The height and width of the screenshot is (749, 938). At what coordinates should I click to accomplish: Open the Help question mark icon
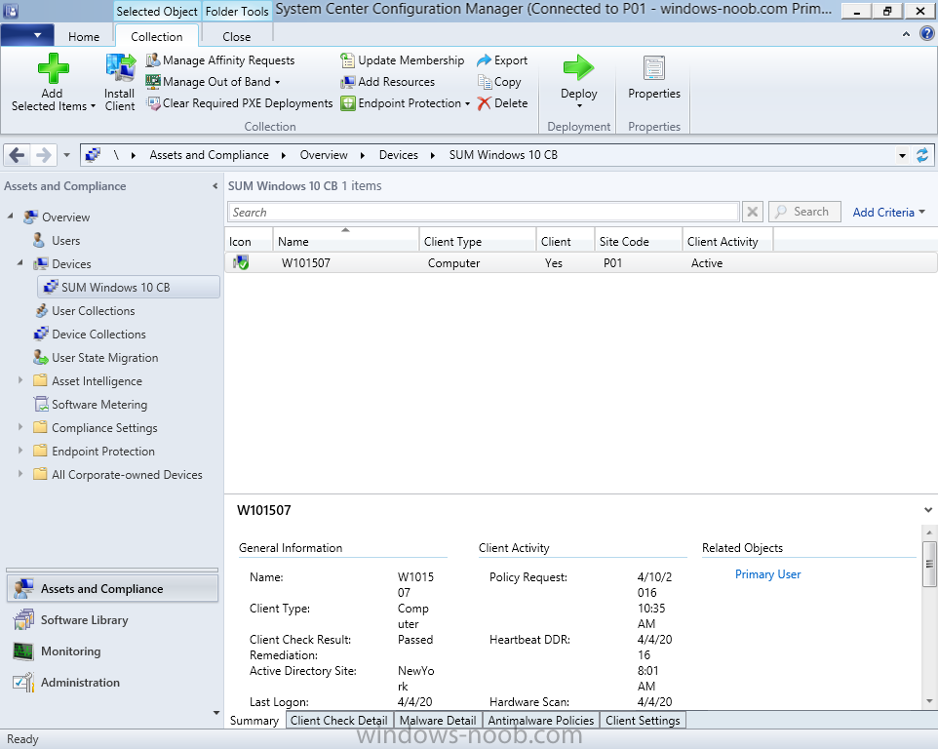pos(926,34)
